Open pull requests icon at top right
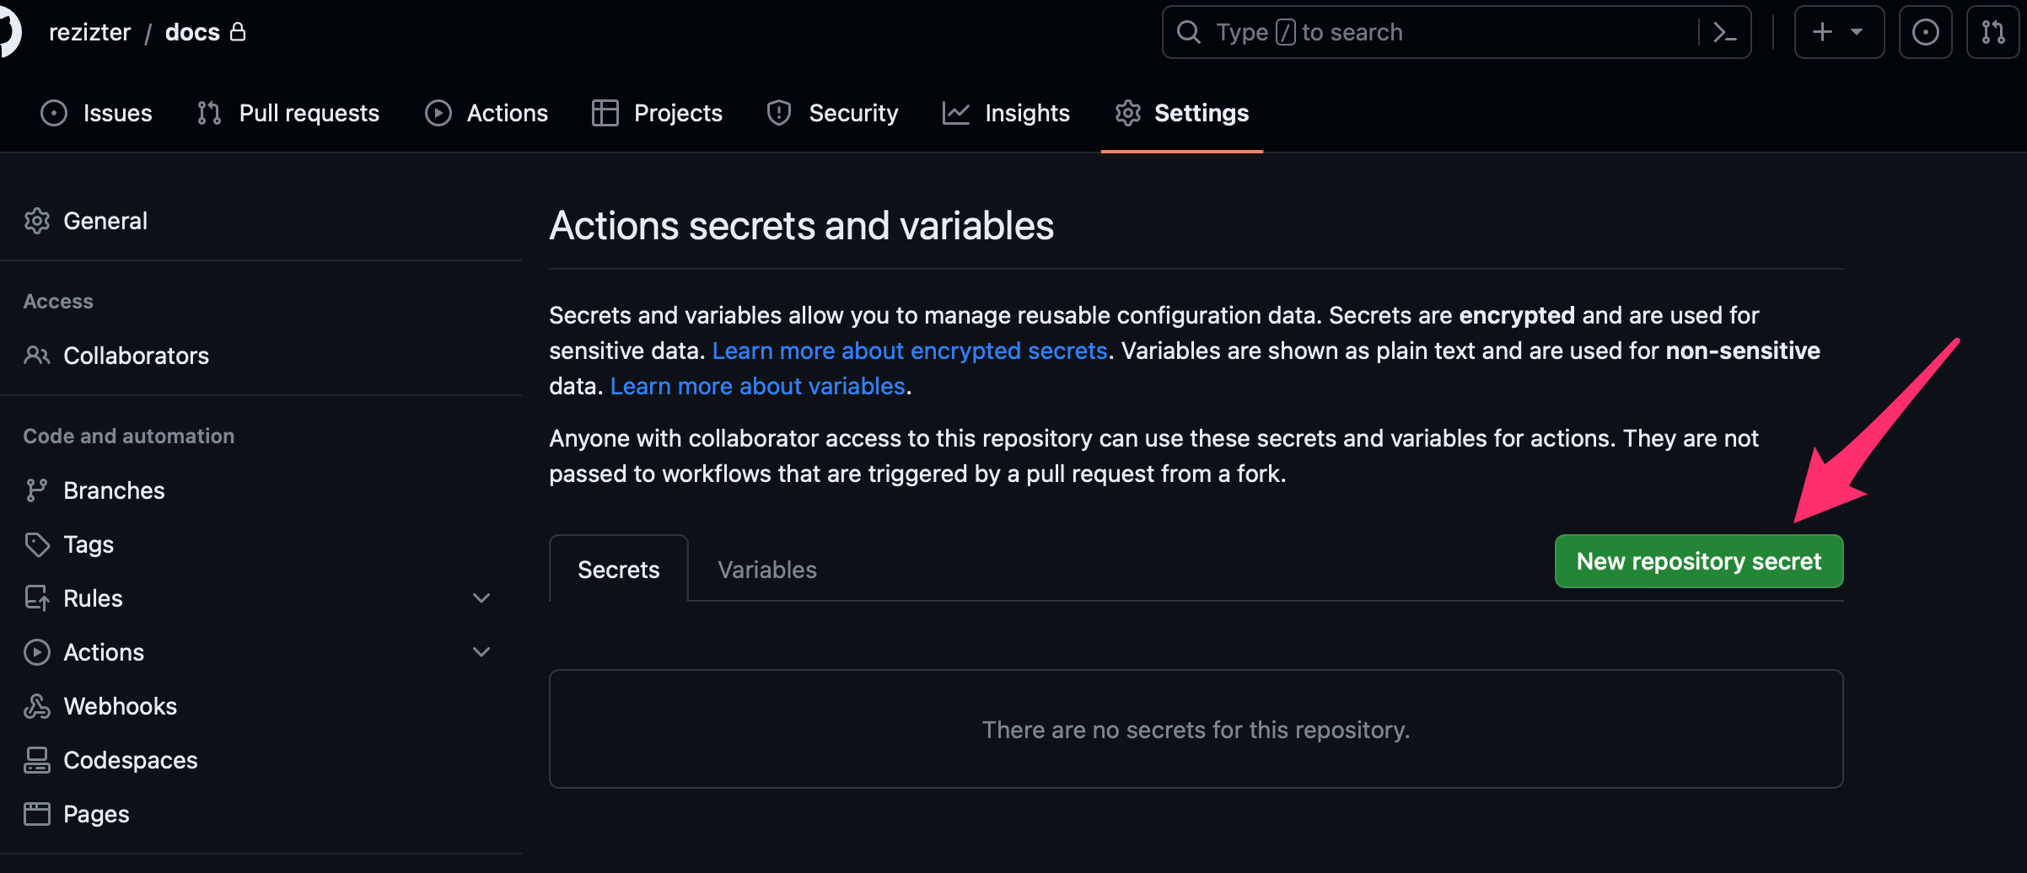The height and width of the screenshot is (873, 2027). [1993, 33]
